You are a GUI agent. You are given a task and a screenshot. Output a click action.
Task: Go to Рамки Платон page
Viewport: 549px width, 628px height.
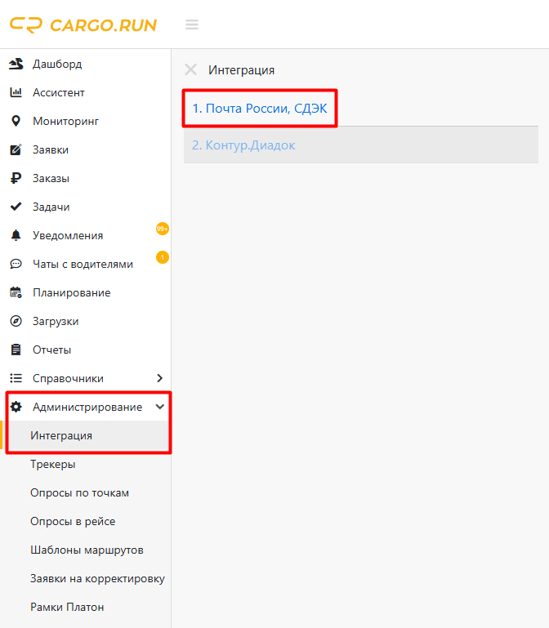[x=67, y=607]
